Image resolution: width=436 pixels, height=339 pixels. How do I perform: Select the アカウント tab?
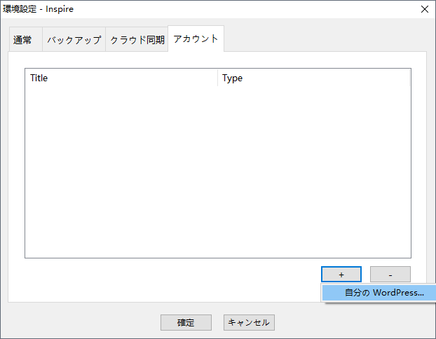[x=196, y=39]
